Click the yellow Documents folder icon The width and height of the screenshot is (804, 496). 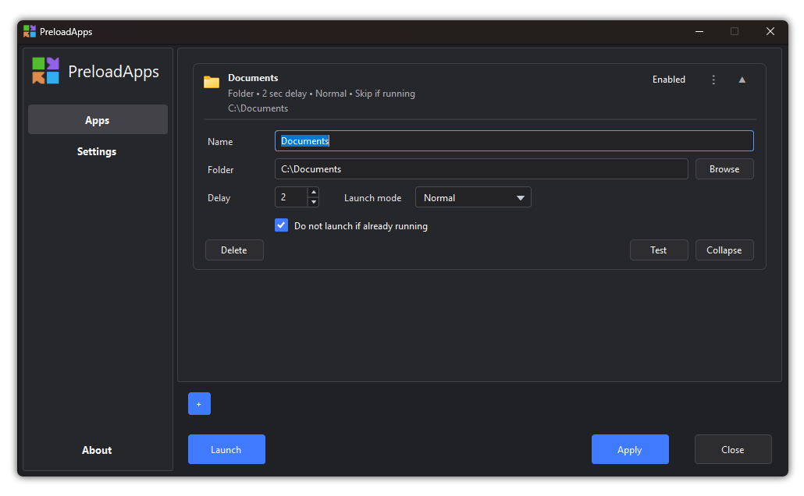click(x=212, y=81)
